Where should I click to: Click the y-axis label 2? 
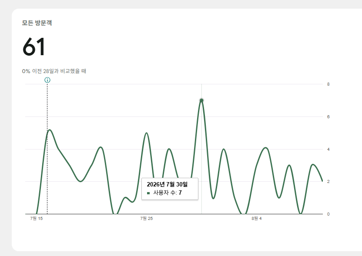[x=328, y=182]
